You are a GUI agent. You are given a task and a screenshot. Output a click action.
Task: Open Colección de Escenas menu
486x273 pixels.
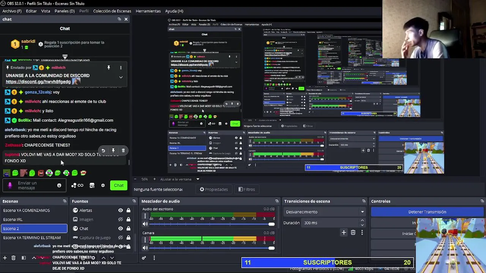(112, 11)
